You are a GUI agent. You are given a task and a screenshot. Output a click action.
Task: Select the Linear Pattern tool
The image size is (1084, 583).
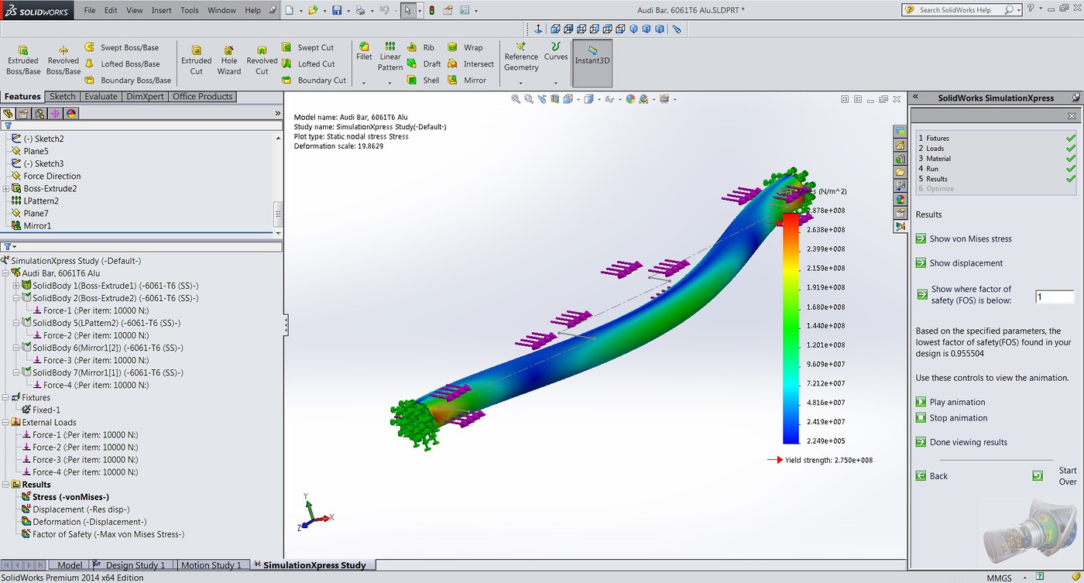tap(390, 57)
